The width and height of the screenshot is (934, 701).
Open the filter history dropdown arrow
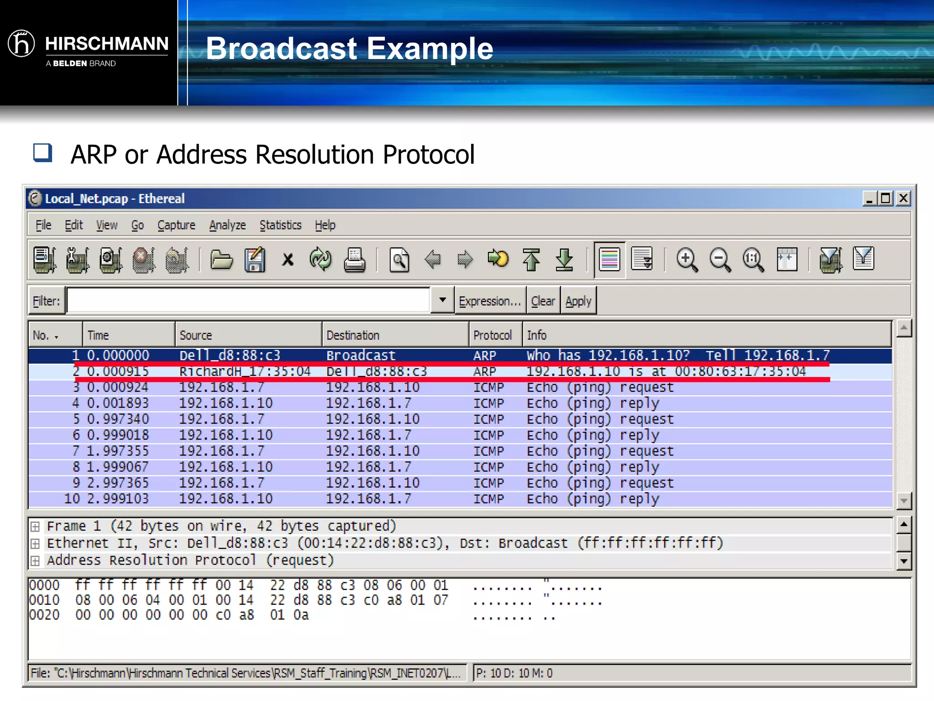pyautogui.click(x=442, y=300)
